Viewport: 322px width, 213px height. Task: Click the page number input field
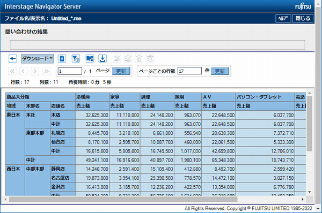tap(70, 71)
